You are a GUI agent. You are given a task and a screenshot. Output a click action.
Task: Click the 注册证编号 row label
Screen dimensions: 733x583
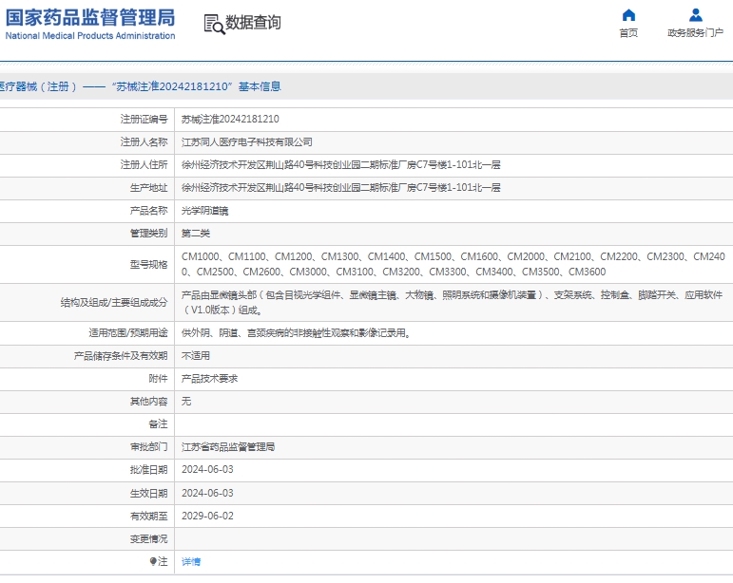pyautogui.click(x=144, y=120)
